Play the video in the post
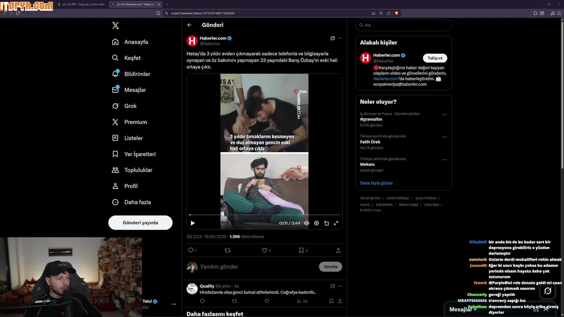 (x=193, y=223)
